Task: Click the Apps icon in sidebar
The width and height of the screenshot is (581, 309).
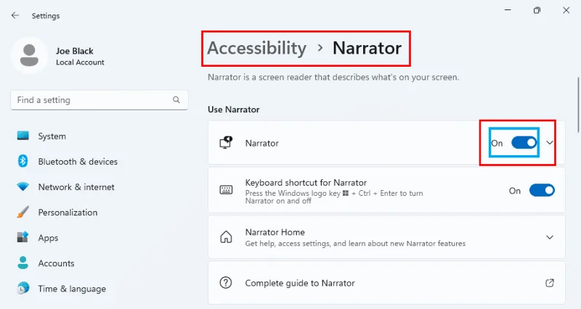Action: coord(23,237)
